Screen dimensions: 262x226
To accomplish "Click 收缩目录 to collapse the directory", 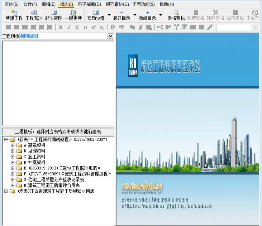I will pyautogui.click(x=147, y=15).
